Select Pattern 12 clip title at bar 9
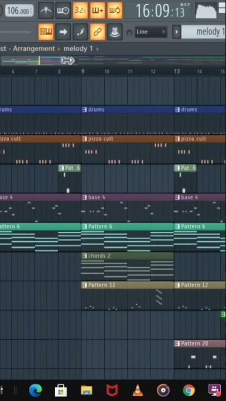Viewport: 226px width, 401px height. [x=102, y=285]
